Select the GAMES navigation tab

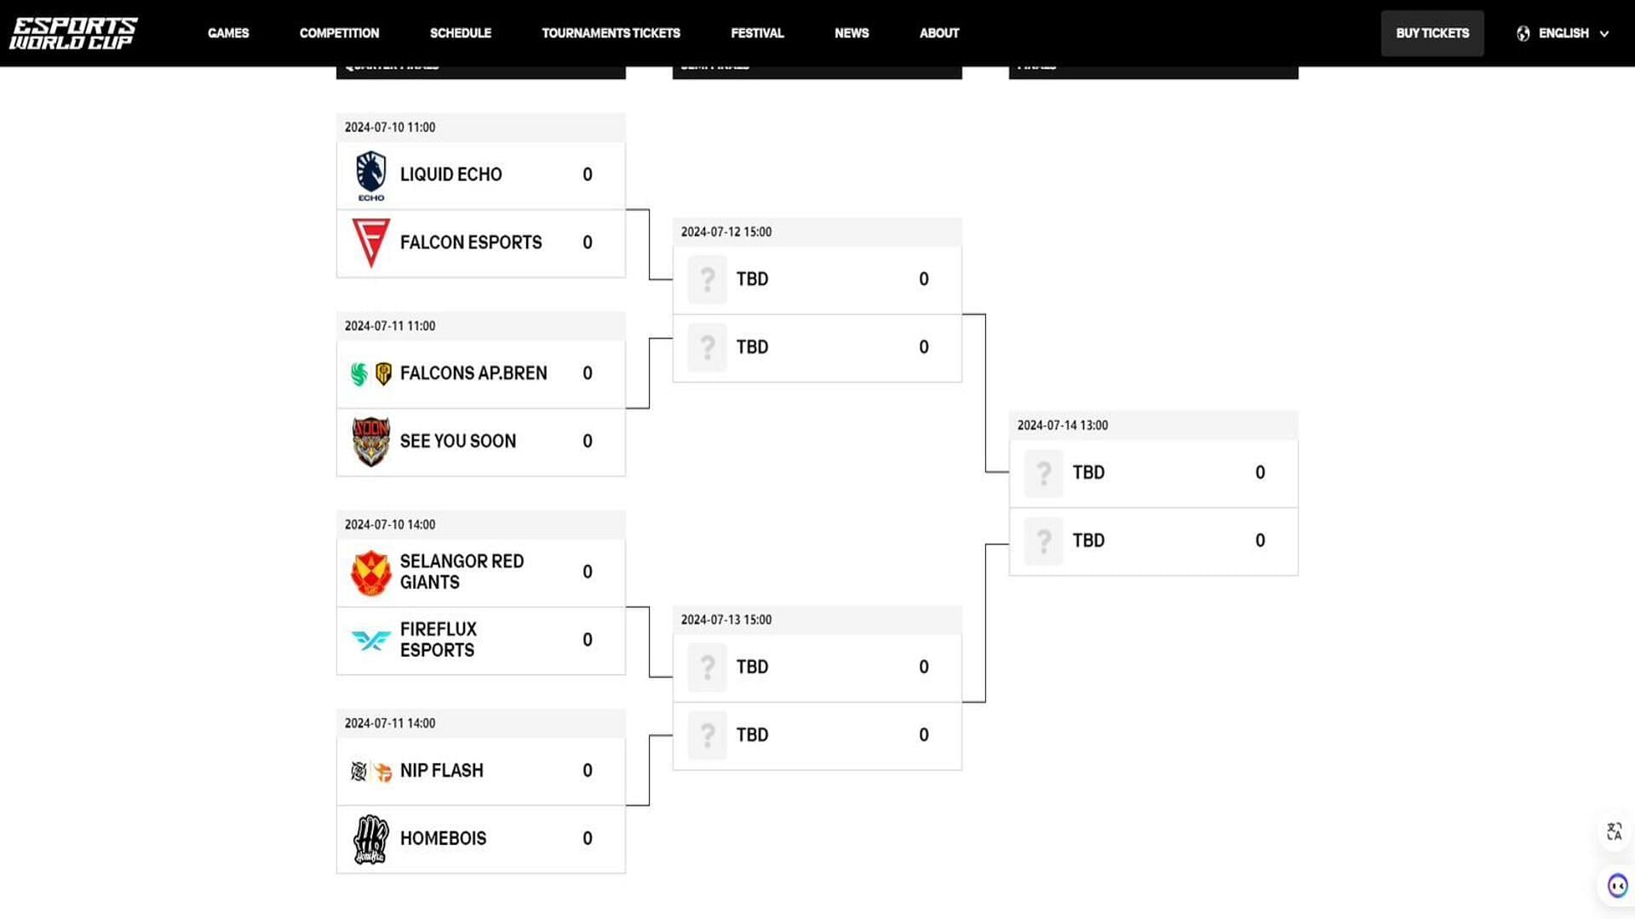click(x=228, y=32)
